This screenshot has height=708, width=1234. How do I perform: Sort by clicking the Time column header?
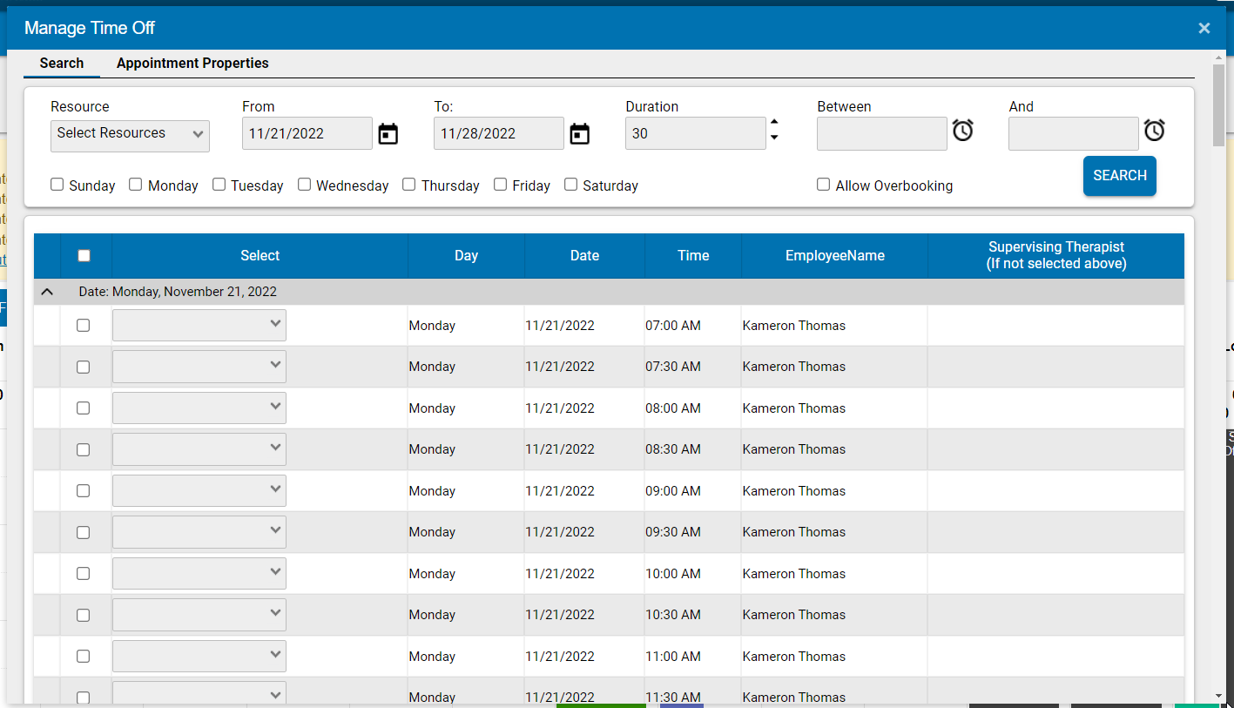(692, 255)
